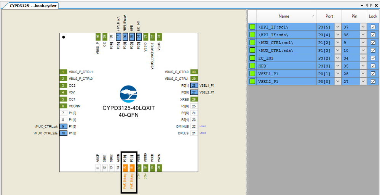Select pin 24 P2[5] on the chip

[x=194, y=113]
